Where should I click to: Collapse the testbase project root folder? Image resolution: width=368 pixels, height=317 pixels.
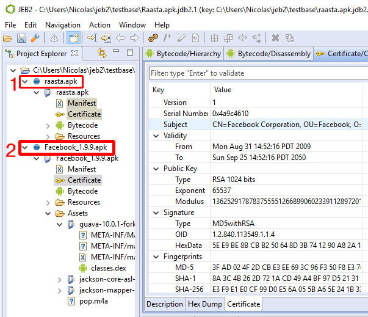pyautogui.click(x=13, y=70)
